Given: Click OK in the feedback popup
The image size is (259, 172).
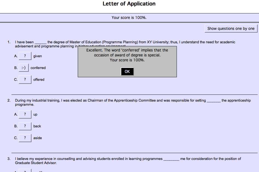Looking at the screenshot, I should tap(127, 71).
